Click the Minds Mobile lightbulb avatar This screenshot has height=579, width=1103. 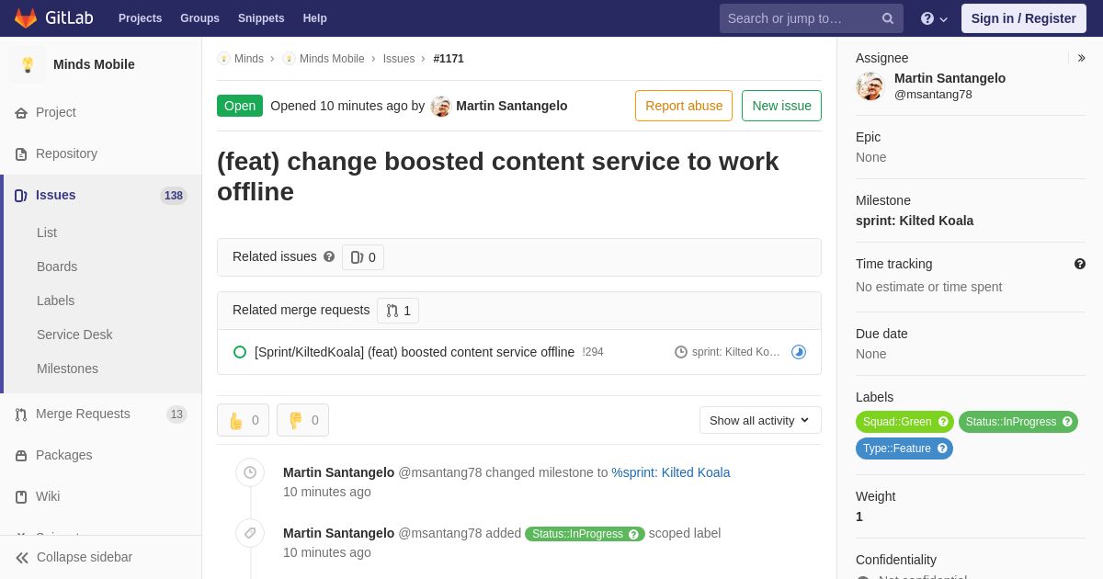coord(28,64)
